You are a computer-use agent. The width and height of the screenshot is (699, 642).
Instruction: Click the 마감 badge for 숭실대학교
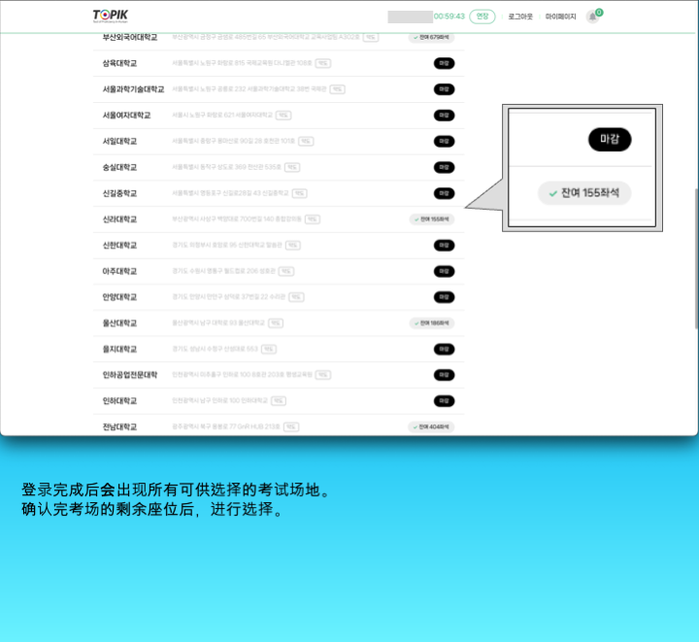pyautogui.click(x=444, y=167)
